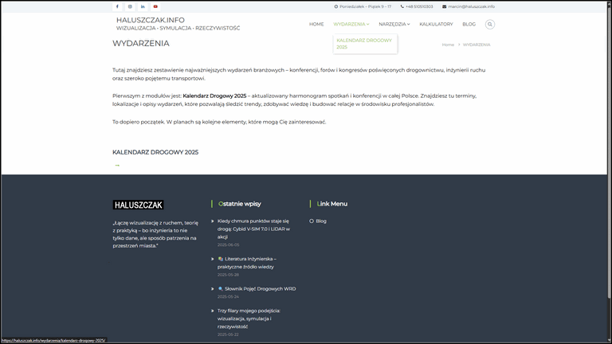The image size is (612, 344).
Task: Click the Home breadcrumb link
Action: (x=448, y=45)
